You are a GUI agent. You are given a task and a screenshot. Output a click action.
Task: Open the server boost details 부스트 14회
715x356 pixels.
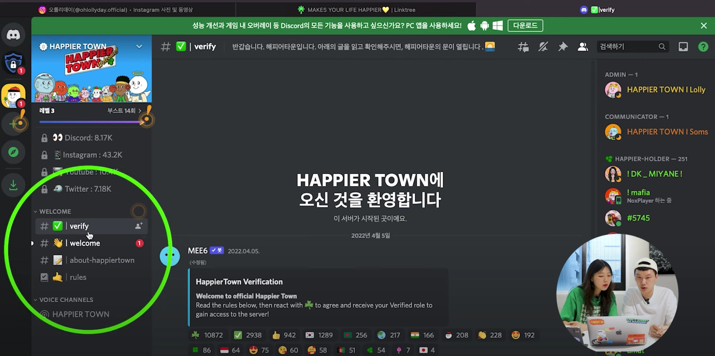tap(124, 110)
